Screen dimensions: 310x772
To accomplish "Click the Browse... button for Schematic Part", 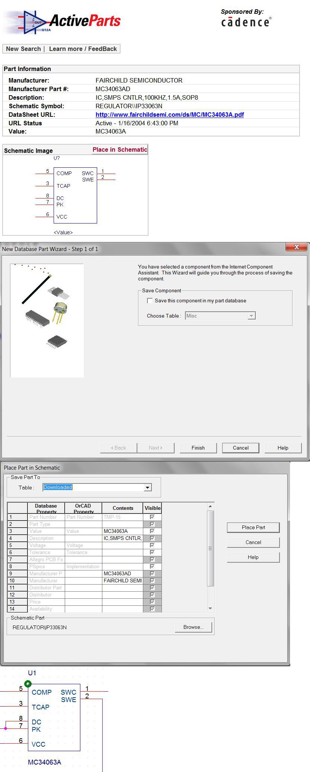I will click(193, 627).
